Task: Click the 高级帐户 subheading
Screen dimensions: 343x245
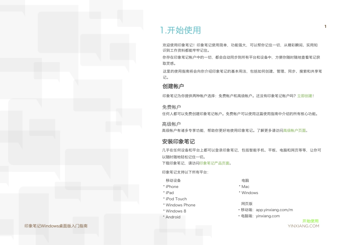Action: tap(171, 124)
